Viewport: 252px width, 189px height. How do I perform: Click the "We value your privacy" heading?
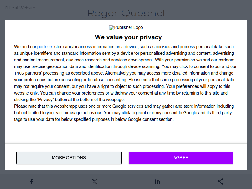[128, 37]
